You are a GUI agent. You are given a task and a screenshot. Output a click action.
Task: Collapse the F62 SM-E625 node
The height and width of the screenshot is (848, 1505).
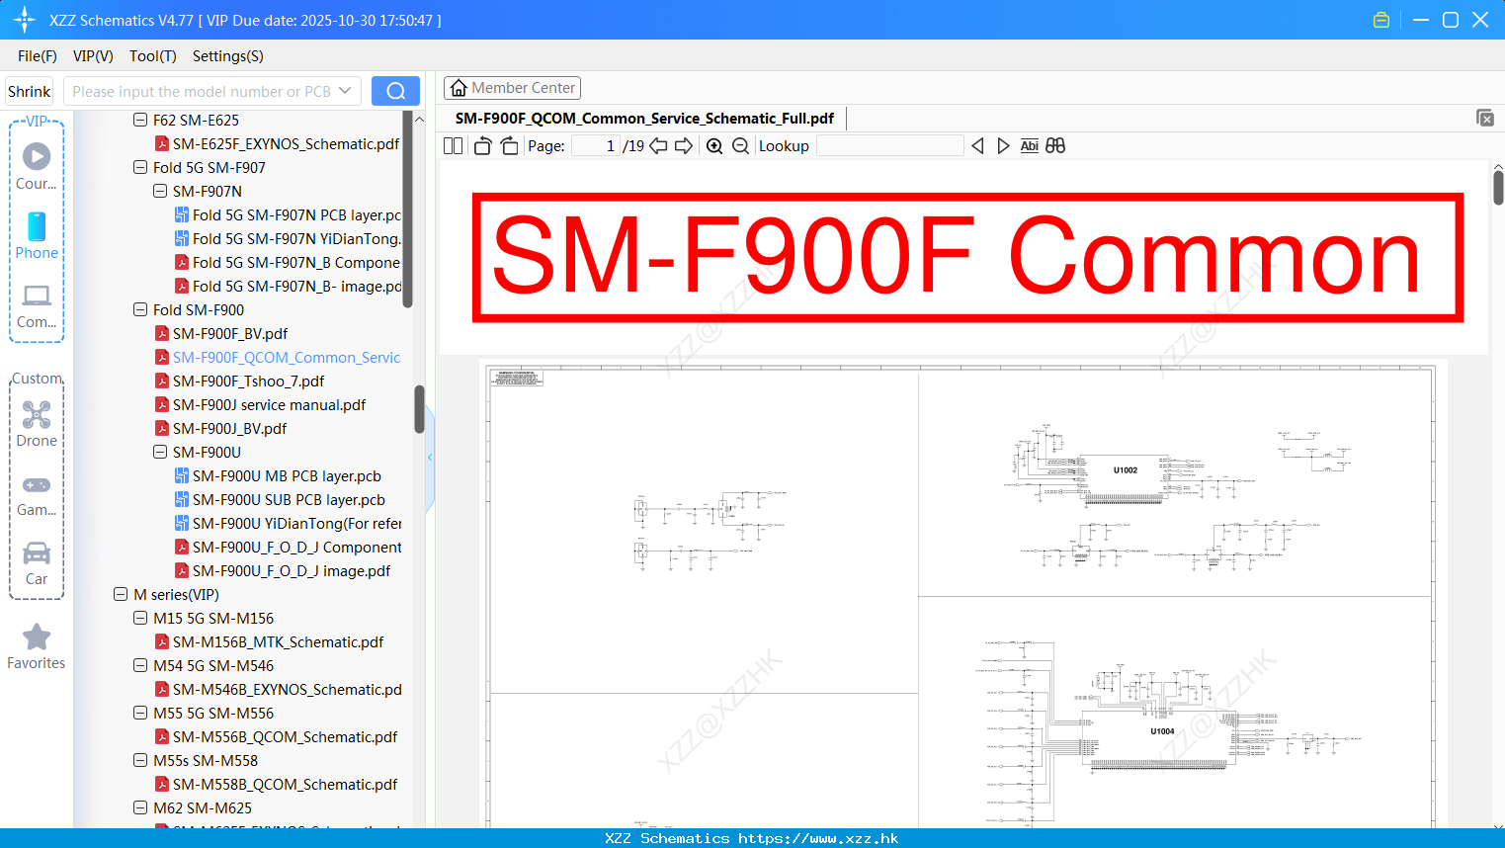[x=140, y=121]
